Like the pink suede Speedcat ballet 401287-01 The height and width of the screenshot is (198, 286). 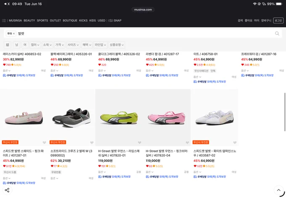pyautogui.click(x=44, y=143)
